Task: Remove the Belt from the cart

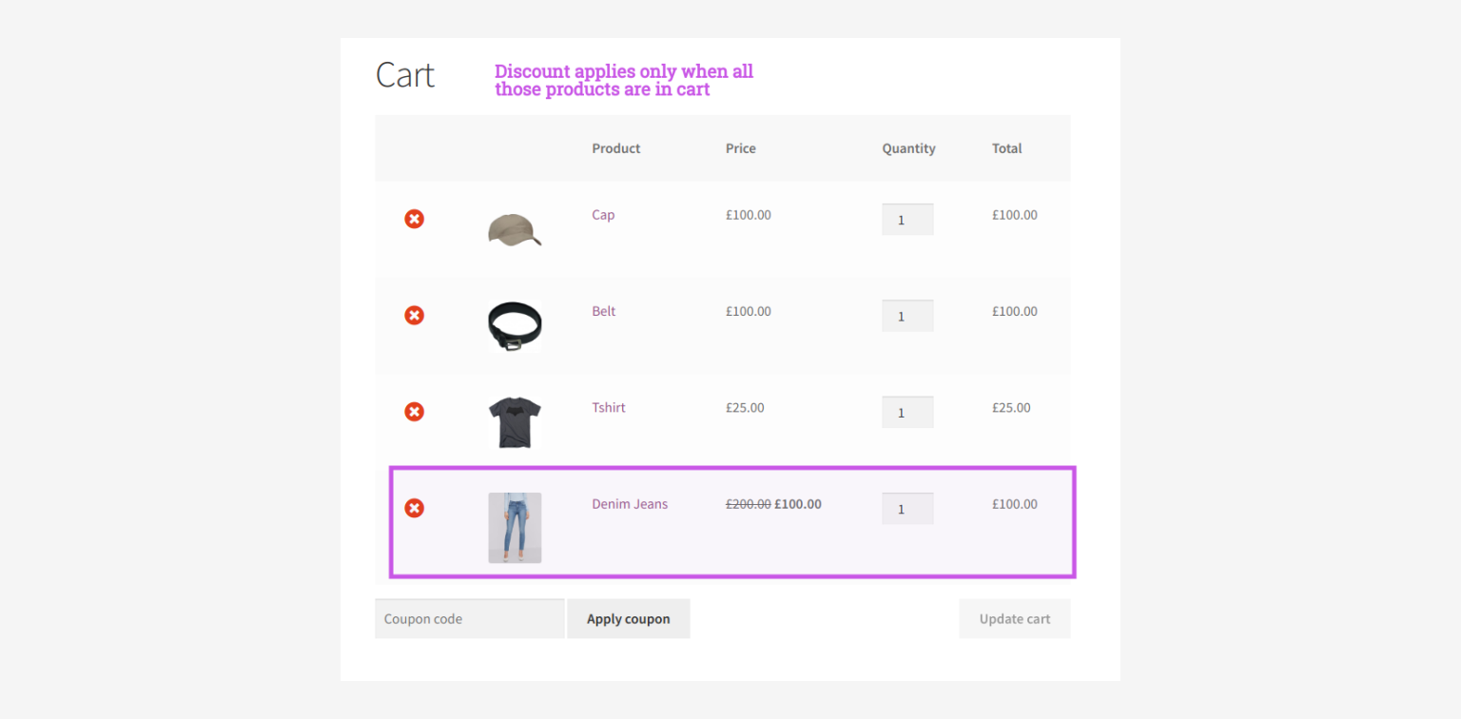Action: pyautogui.click(x=414, y=315)
